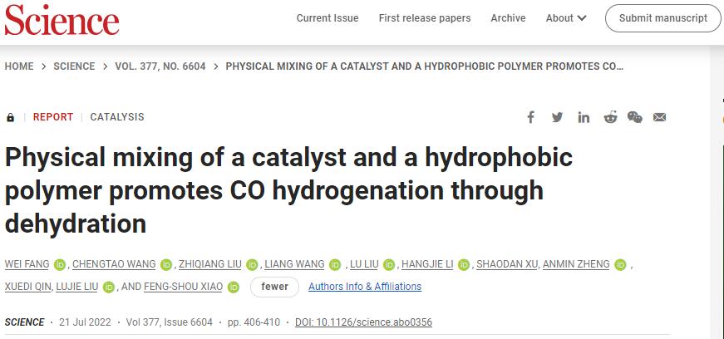Open the Archive page
The height and width of the screenshot is (339, 724).
[x=508, y=18]
